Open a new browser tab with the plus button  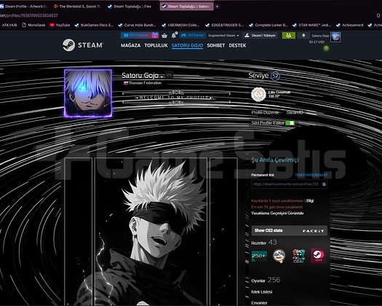tap(217, 7)
